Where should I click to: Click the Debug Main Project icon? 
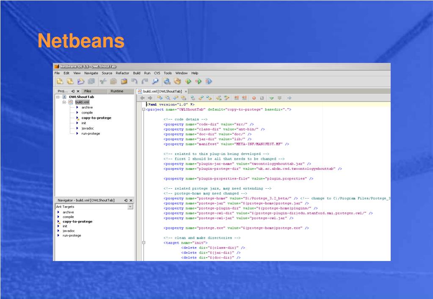point(198,81)
